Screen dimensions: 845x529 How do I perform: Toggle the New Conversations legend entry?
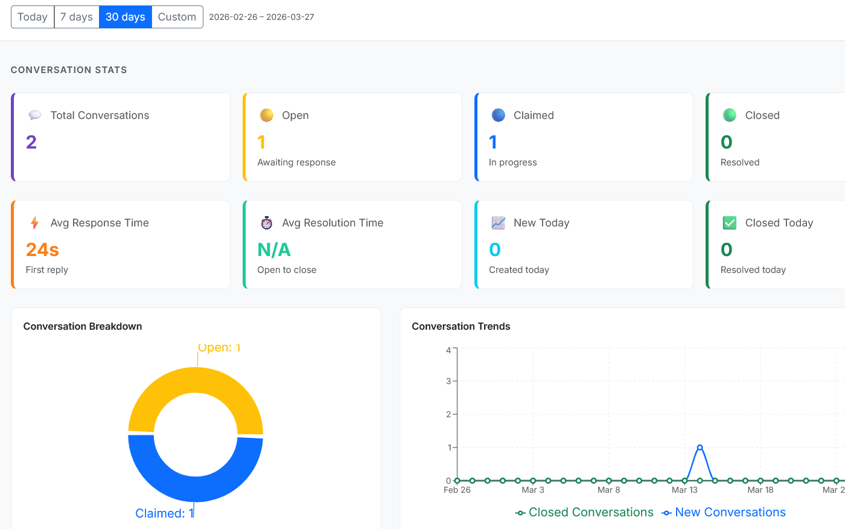[x=724, y=512]
